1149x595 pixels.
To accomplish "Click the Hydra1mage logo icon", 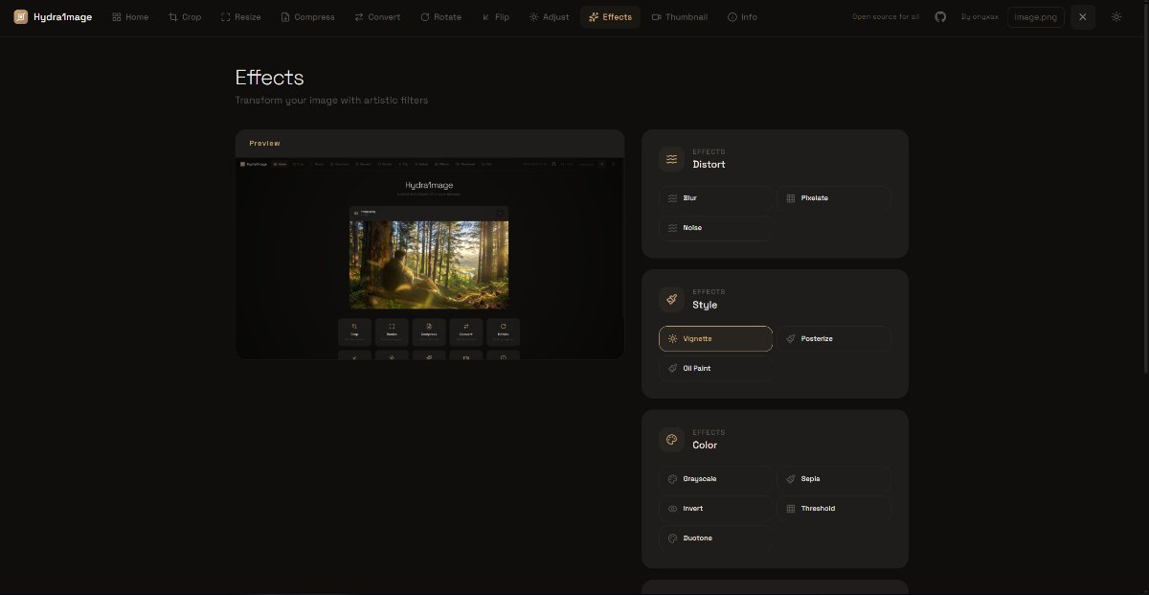I will [x=21, y=16].
